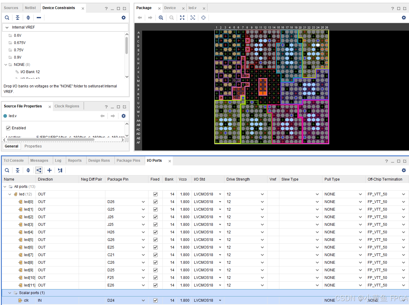Open help for I/O Ports panel
This screenshot has width=409, height=305.
pyautogui.click(x=387, y=161)
